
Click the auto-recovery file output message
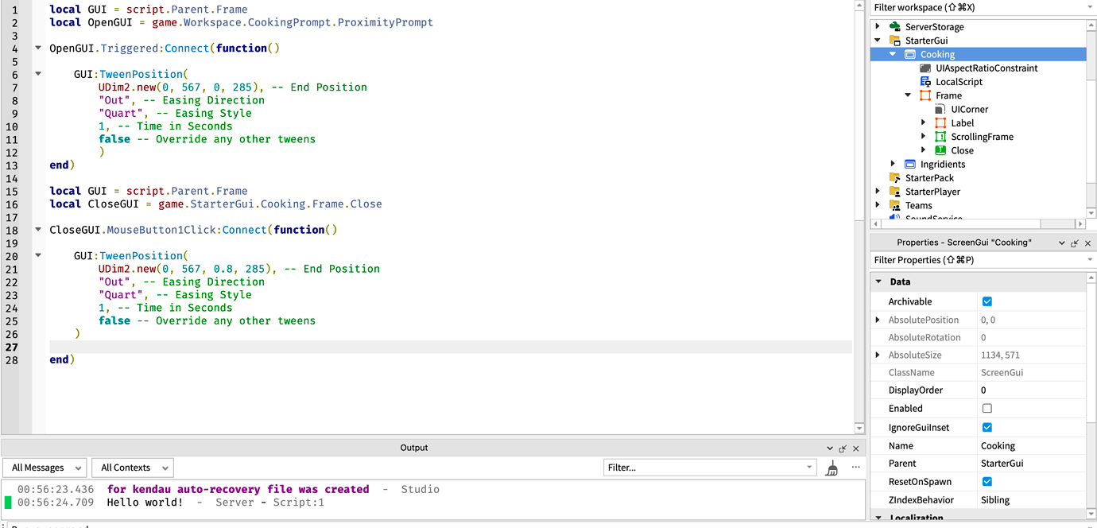point(238,490)
